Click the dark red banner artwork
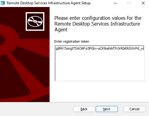149x116 pixels. point(25,54)
